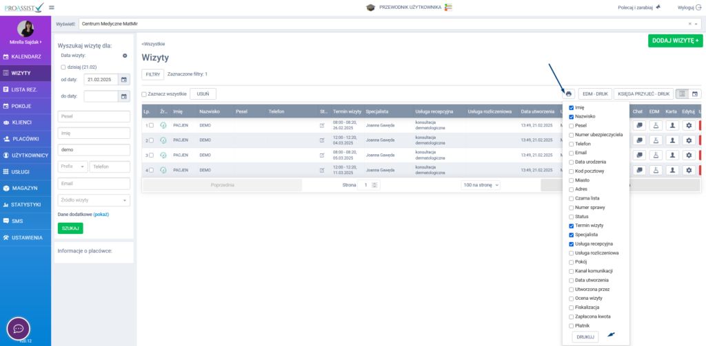706x346 pixels.
Task: Open the Karta person icon for second visit
Action: pos(671,140)
